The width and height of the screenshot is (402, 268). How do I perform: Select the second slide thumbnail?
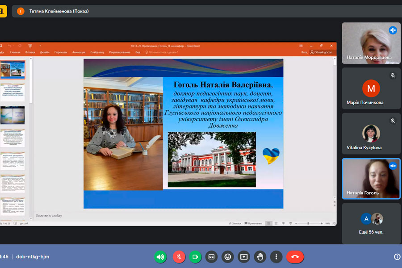coord(13,92)
